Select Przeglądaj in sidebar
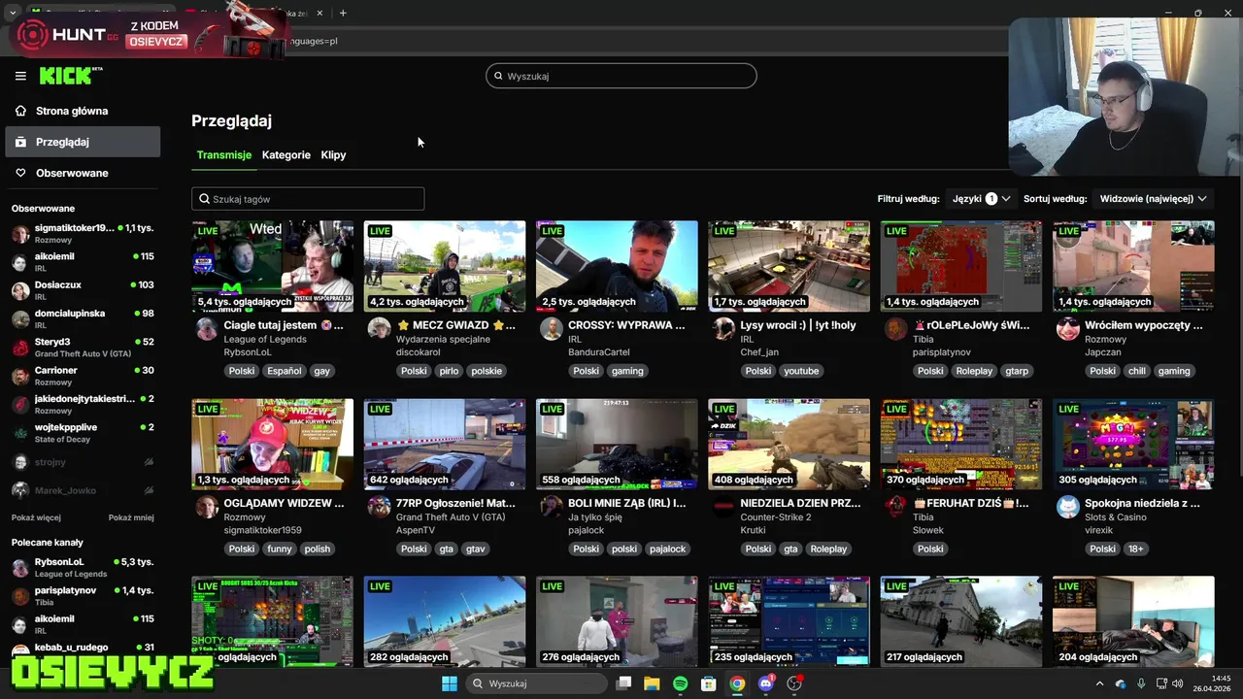 pos(83,142)
